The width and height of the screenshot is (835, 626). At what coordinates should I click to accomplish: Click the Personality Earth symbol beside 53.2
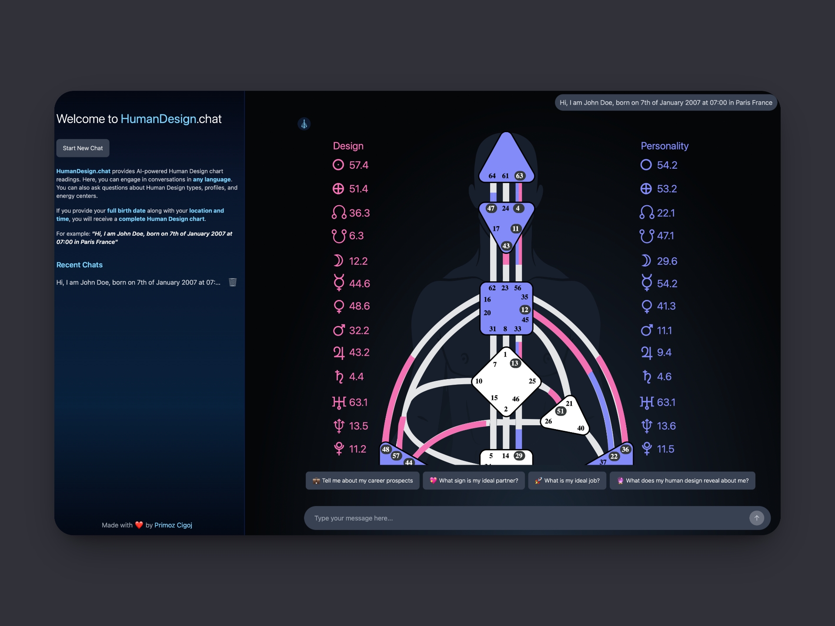(646, 189)
